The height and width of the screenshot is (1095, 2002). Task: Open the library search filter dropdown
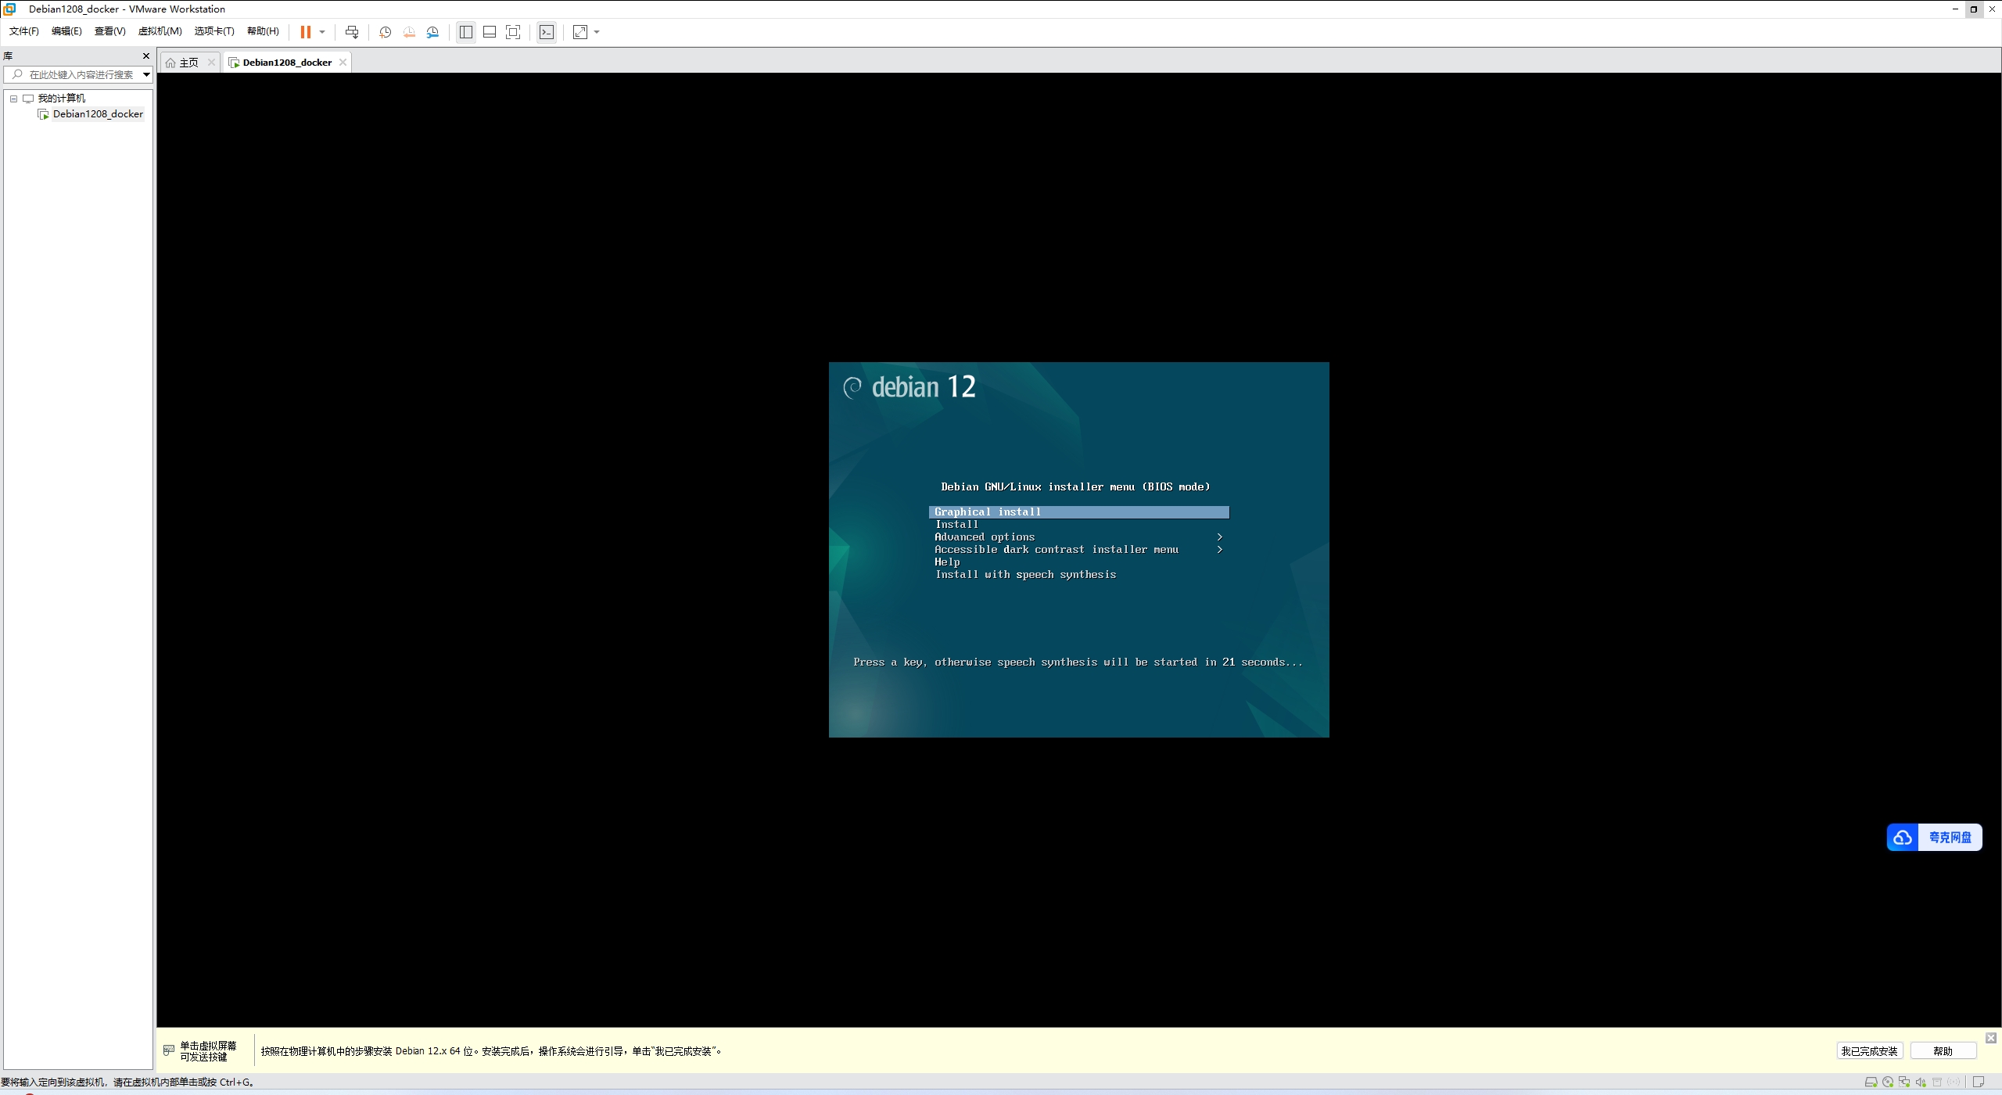click(146, 75)
